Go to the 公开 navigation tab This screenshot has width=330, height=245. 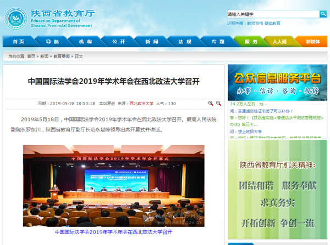coord(118,42)
